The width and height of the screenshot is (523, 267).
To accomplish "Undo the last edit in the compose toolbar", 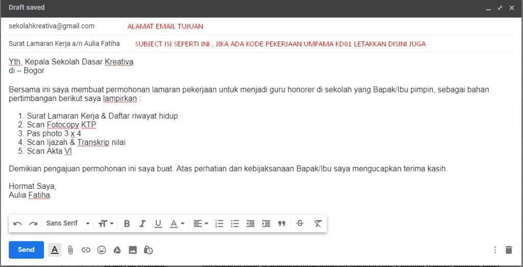I will 17,224.
